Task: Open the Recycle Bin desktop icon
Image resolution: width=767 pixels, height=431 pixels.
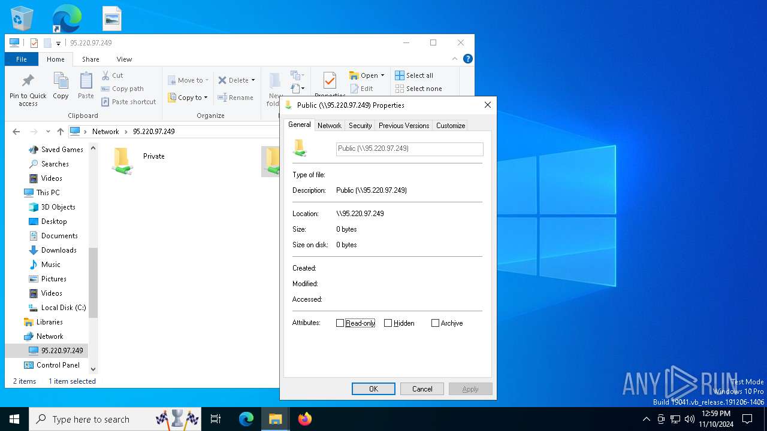Action: (22, 19)
